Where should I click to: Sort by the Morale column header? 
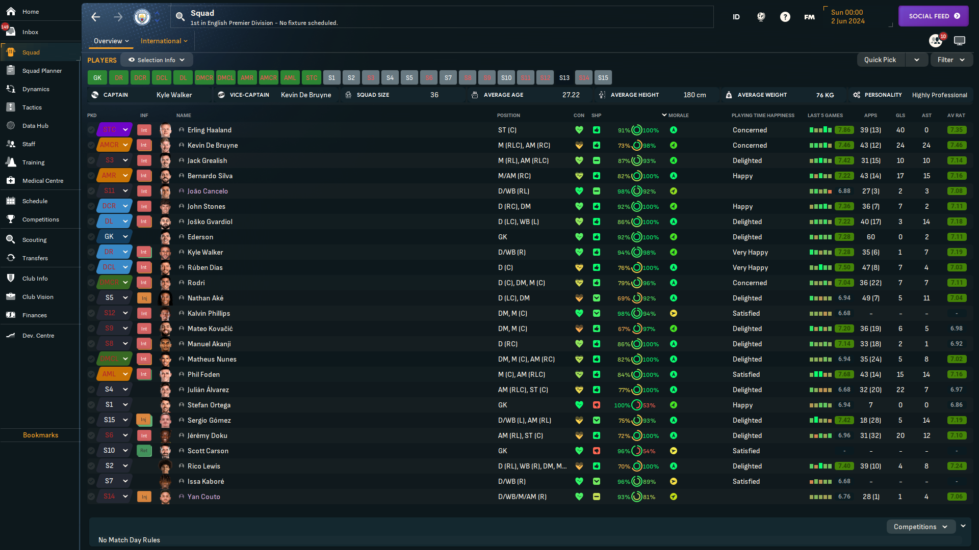tap(678, 115)
